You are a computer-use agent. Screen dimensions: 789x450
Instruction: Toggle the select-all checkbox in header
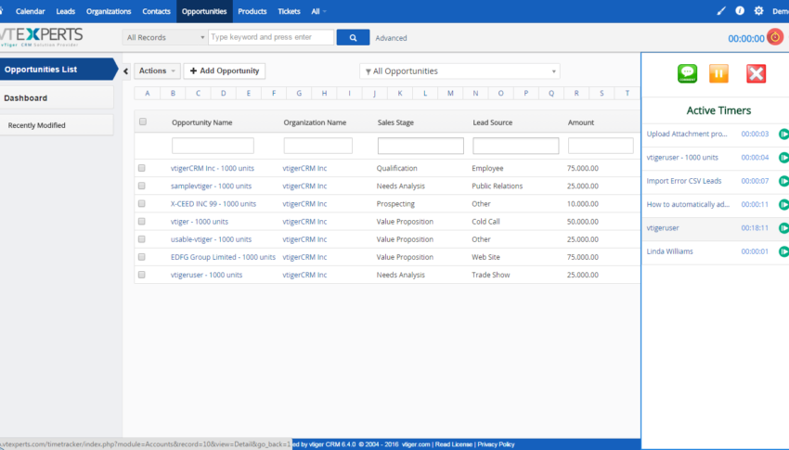point(143,122)
